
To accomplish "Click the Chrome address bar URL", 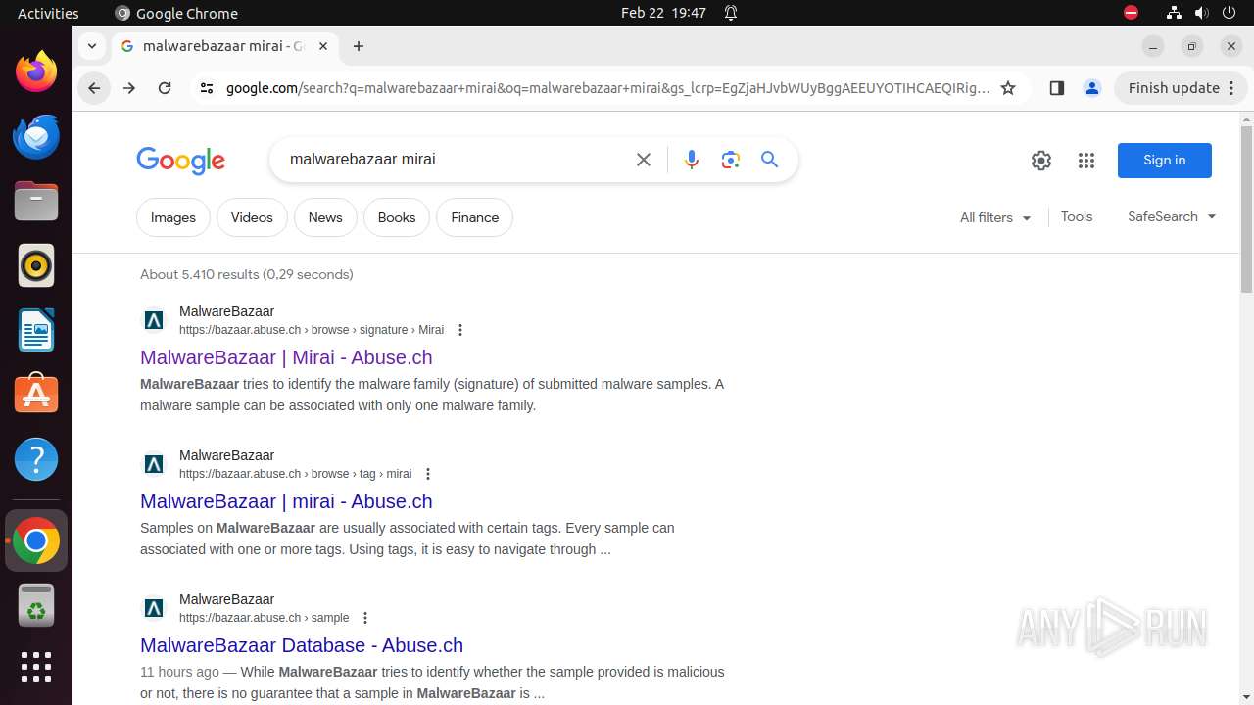I will coord(607,88).
